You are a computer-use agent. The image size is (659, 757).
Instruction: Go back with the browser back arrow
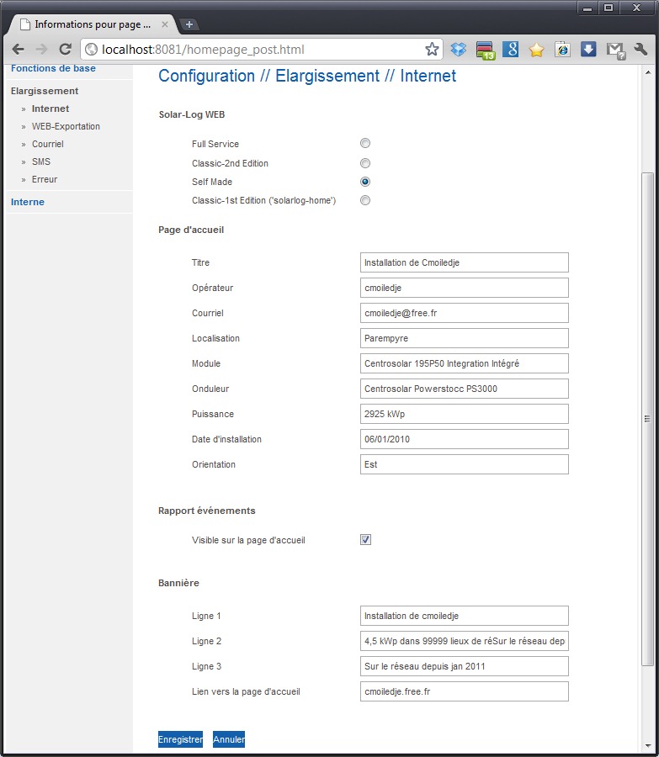pyautogui.click(x=19, y=50)
